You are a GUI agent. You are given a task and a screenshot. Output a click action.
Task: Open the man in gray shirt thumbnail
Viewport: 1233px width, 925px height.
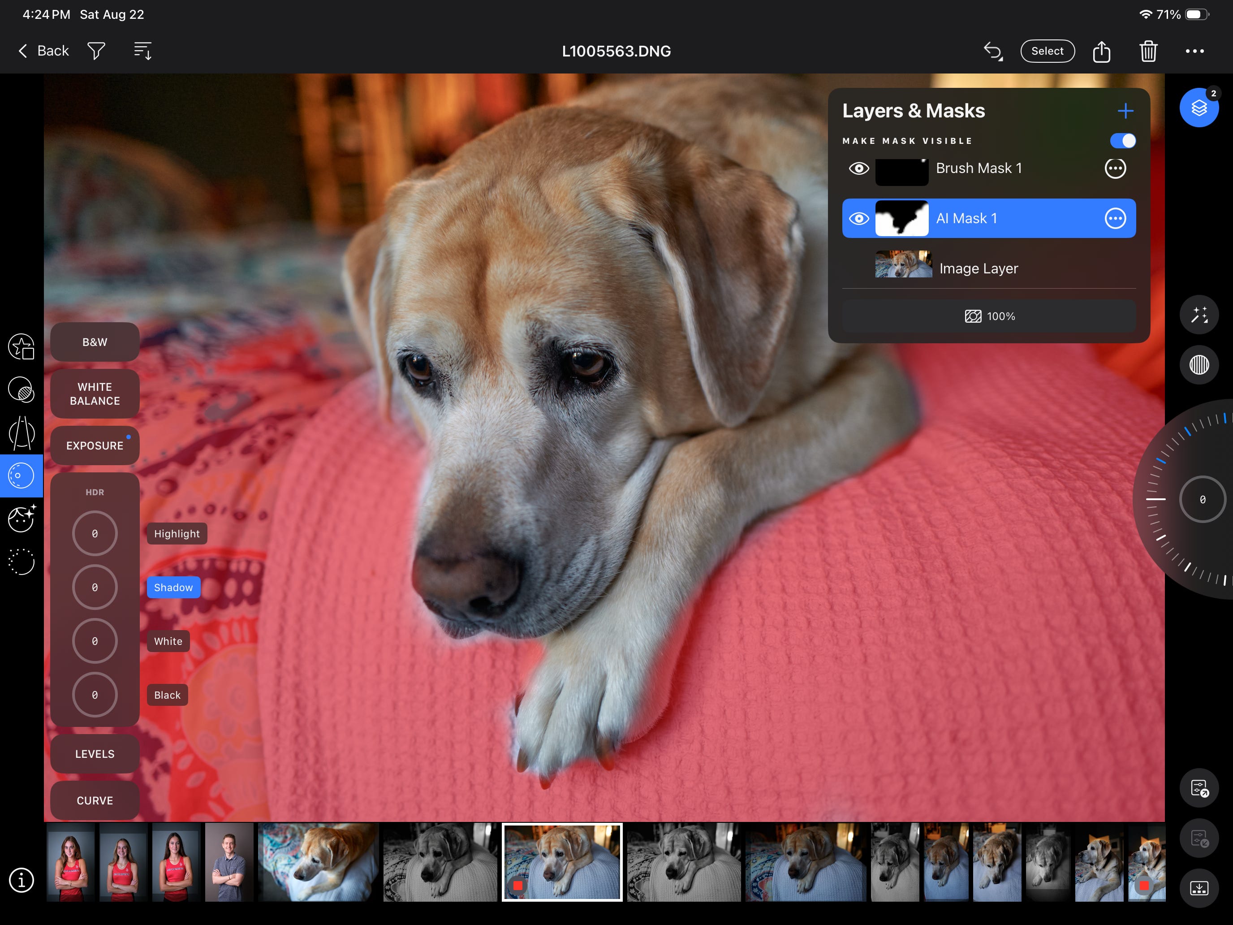point(229,862)
